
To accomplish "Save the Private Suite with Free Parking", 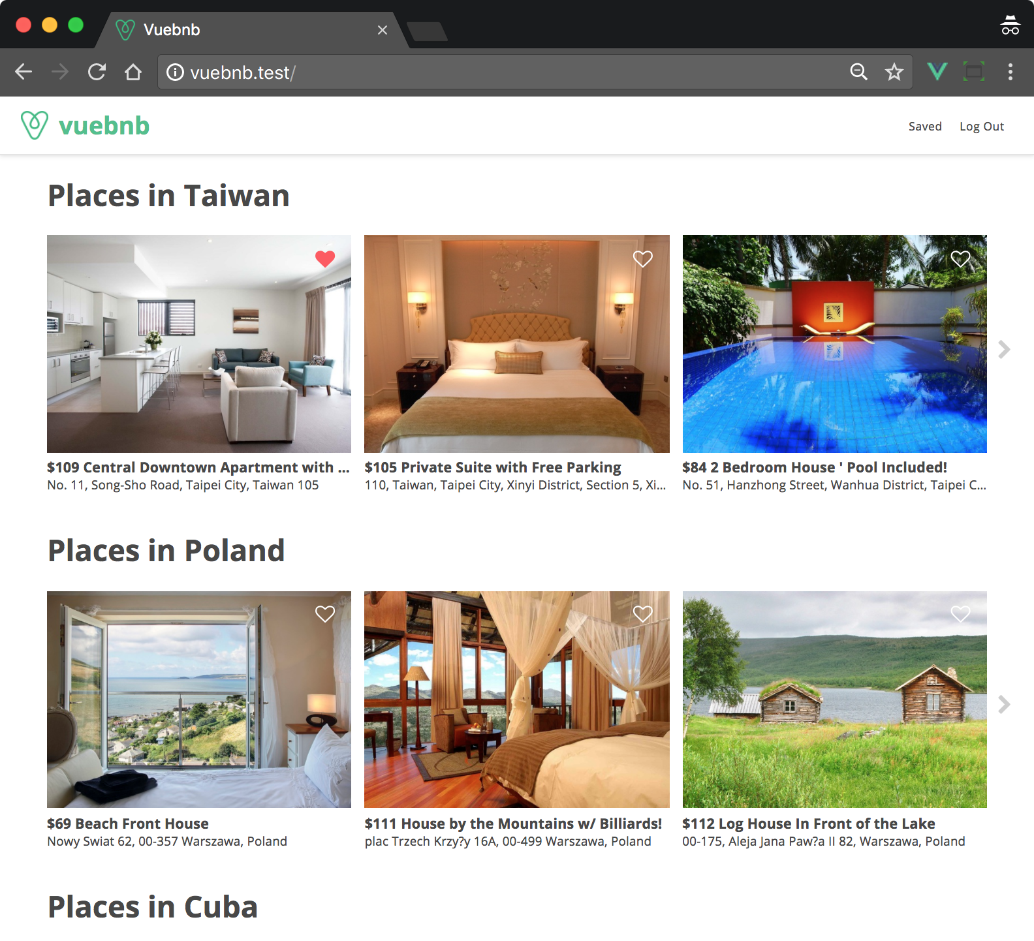I will click(643, 258).
